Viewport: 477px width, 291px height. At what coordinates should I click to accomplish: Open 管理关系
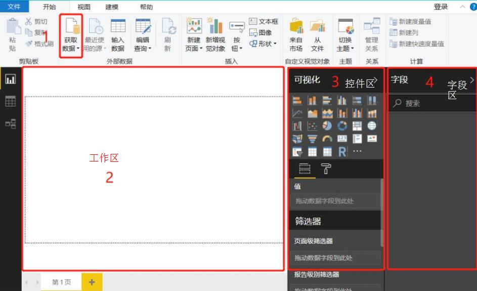pos(372,35)
